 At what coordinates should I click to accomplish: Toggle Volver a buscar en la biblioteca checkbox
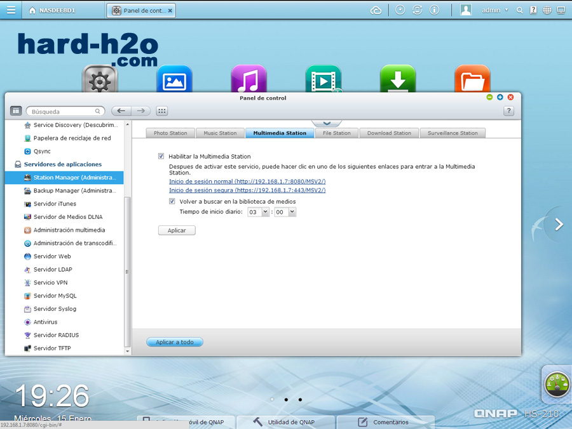[172, 201]
